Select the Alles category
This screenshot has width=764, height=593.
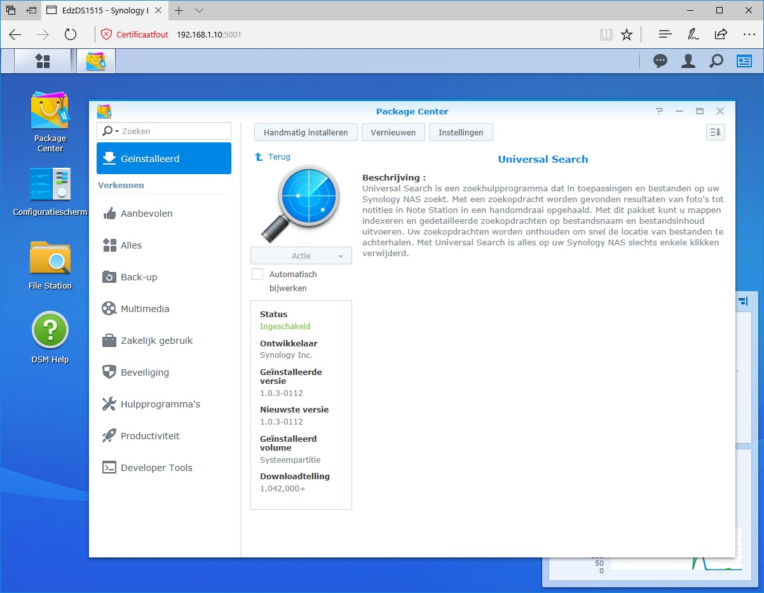(x=164, y=245)
